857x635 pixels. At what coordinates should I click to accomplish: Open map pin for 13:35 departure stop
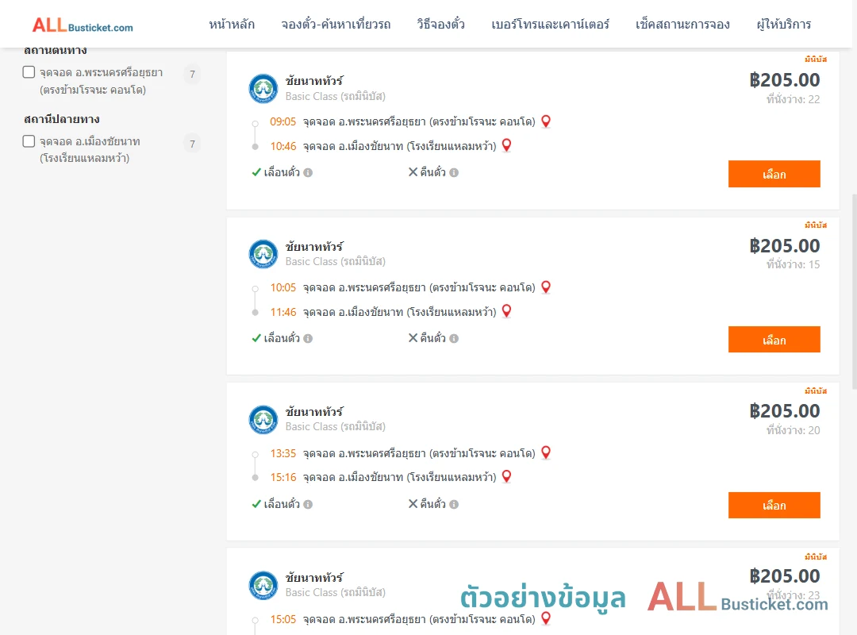pos(545,453)
